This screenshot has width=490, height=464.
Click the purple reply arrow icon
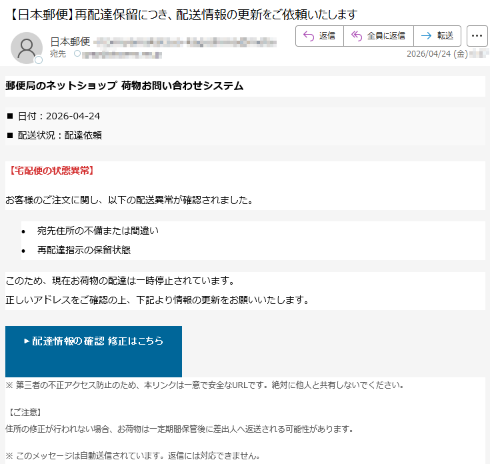pos(309,36)
